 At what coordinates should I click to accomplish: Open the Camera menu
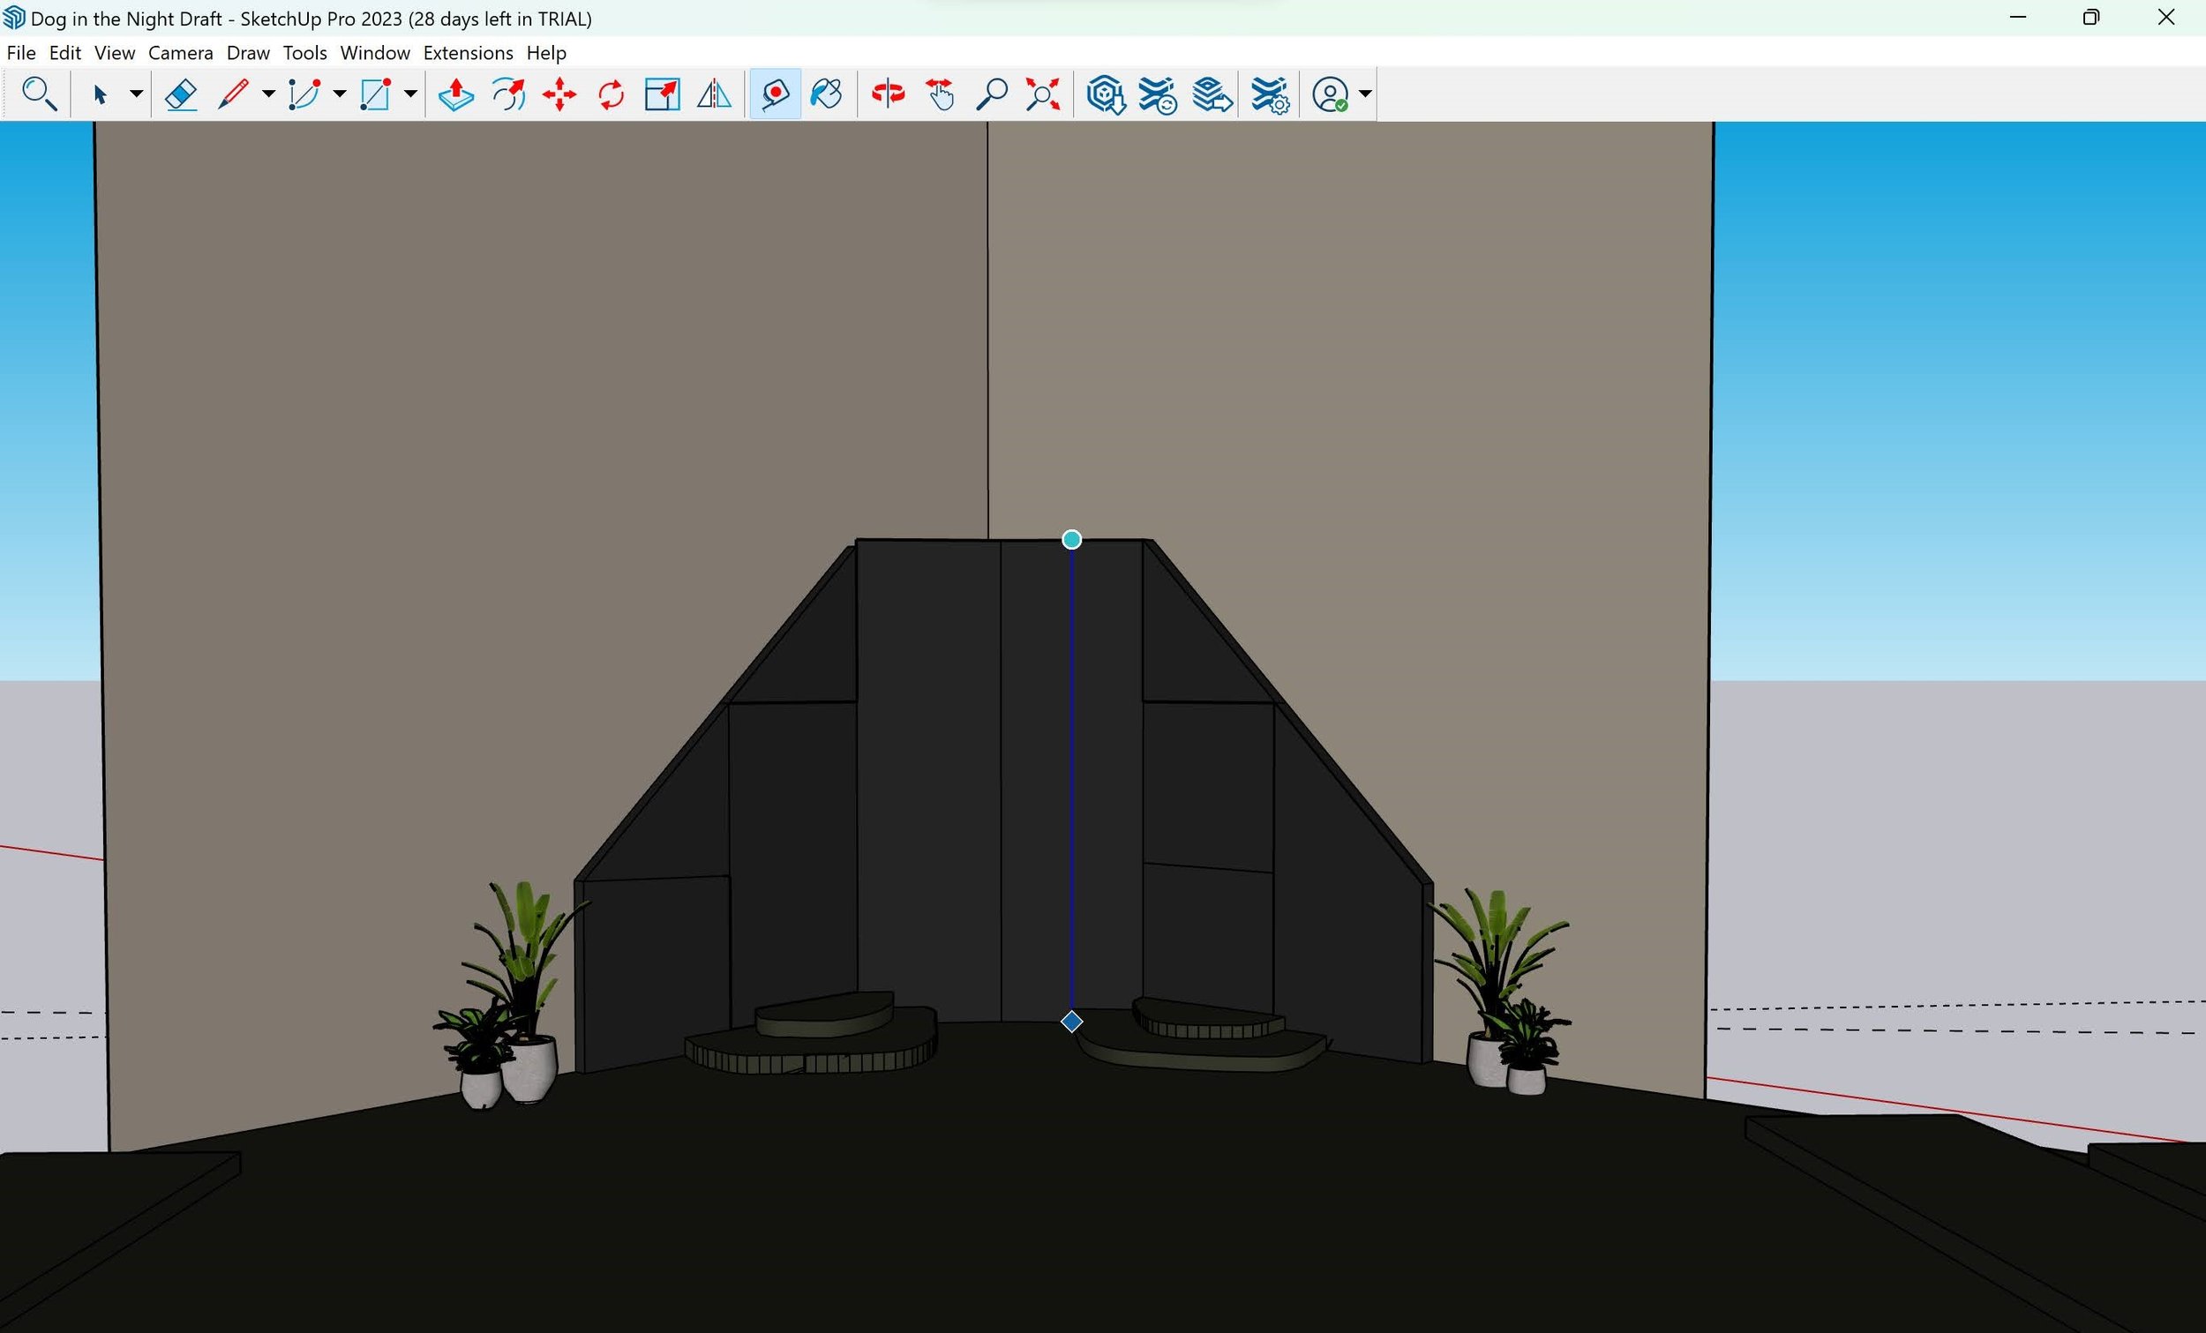pos(180,53)
